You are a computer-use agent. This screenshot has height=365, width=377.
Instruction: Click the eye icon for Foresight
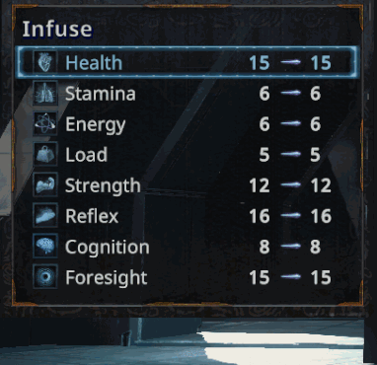point(45,277)
